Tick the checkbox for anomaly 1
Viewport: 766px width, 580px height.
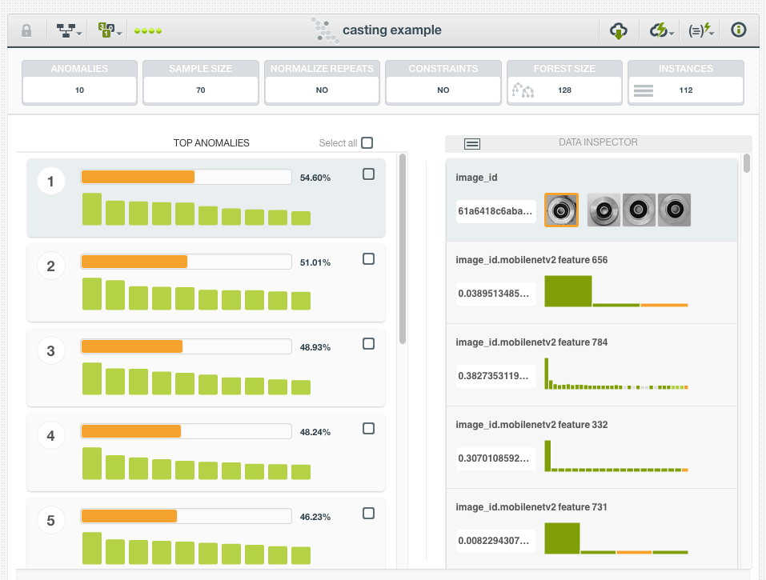tap(368, 174)
